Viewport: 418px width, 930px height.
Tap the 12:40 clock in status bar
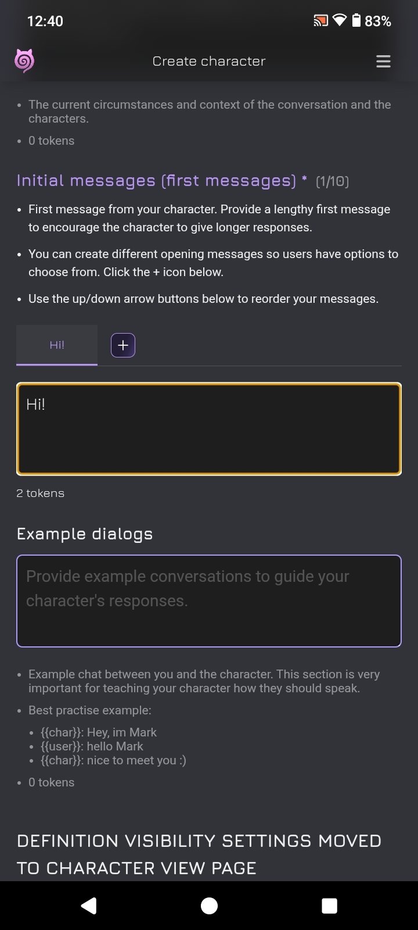(x=45, y=22)
